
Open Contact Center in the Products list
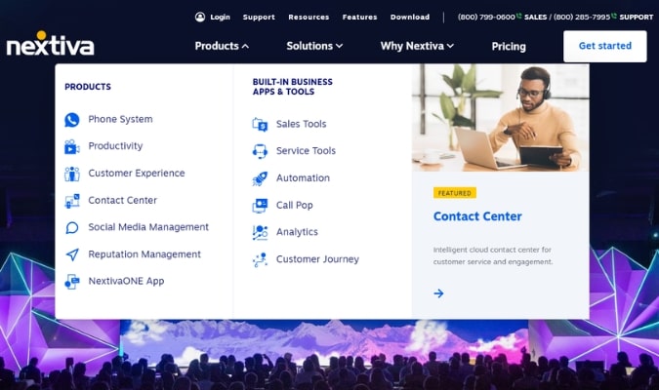[122, 200]
